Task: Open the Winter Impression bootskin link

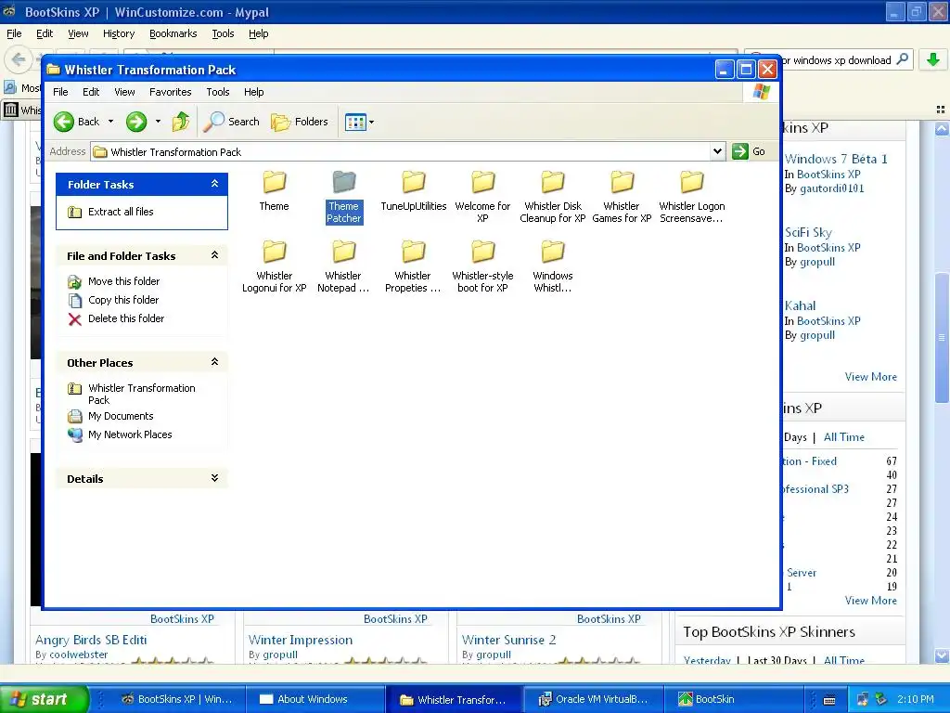Action: point(301,640)
